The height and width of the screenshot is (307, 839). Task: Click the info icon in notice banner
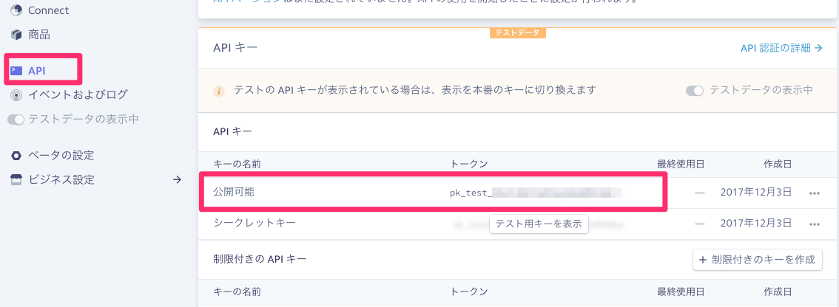click(218, 91)
